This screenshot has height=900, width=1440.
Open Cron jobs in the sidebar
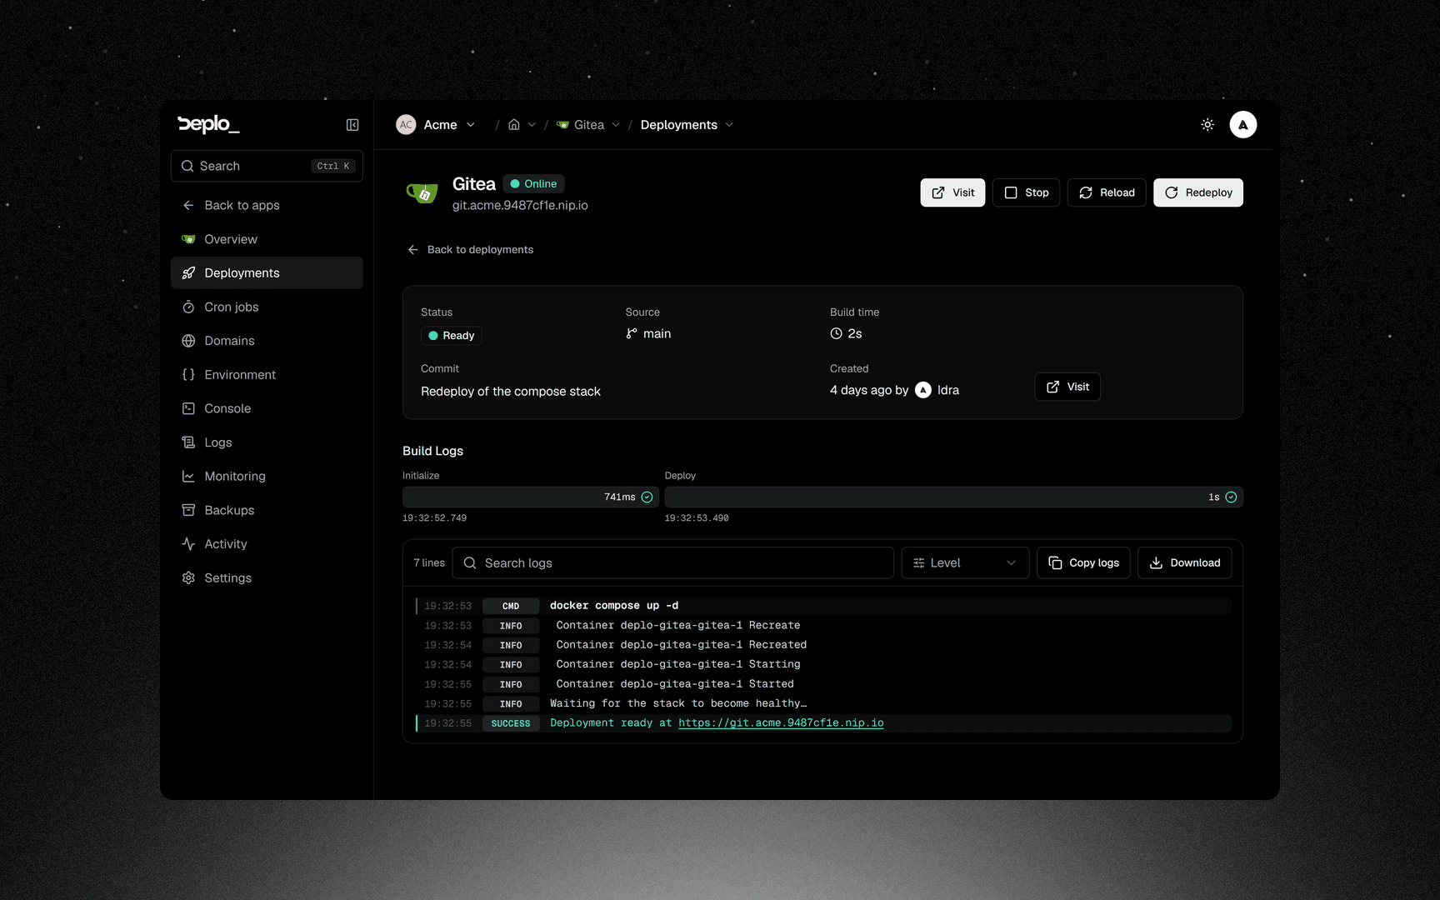coord(267,307)
